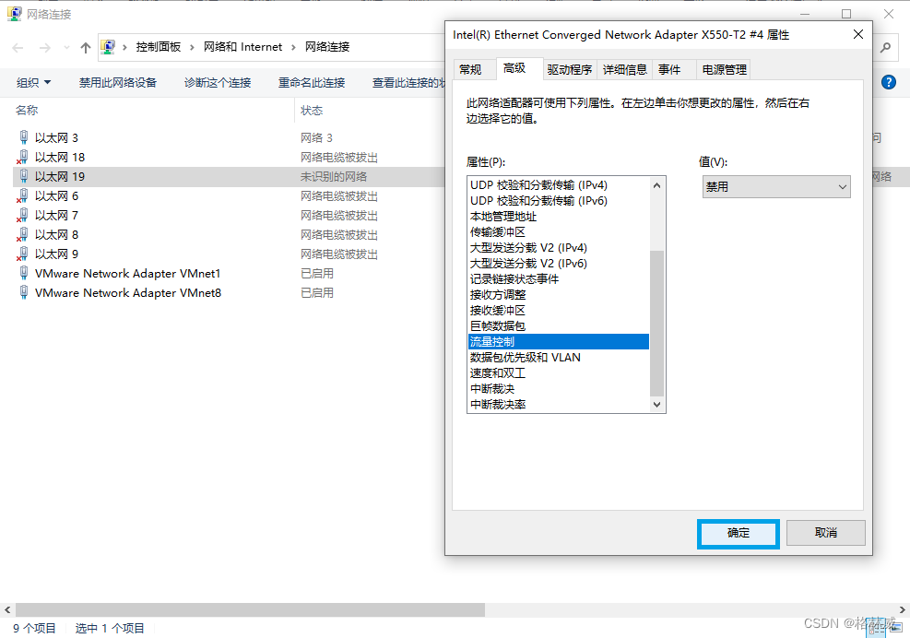The width and height of the screenshot is (910, 638).
Task: Click the 状态 column header
Action: coord(312,111)
